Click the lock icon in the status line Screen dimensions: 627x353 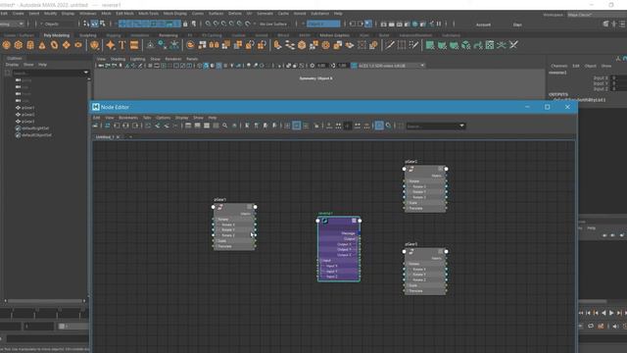(x=185, y=24)
